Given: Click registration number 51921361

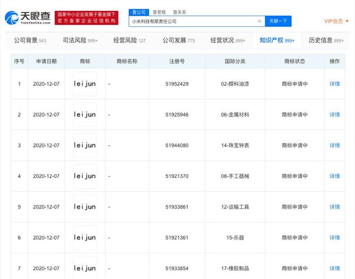Looking at the screenshot, I should (177, 238).
